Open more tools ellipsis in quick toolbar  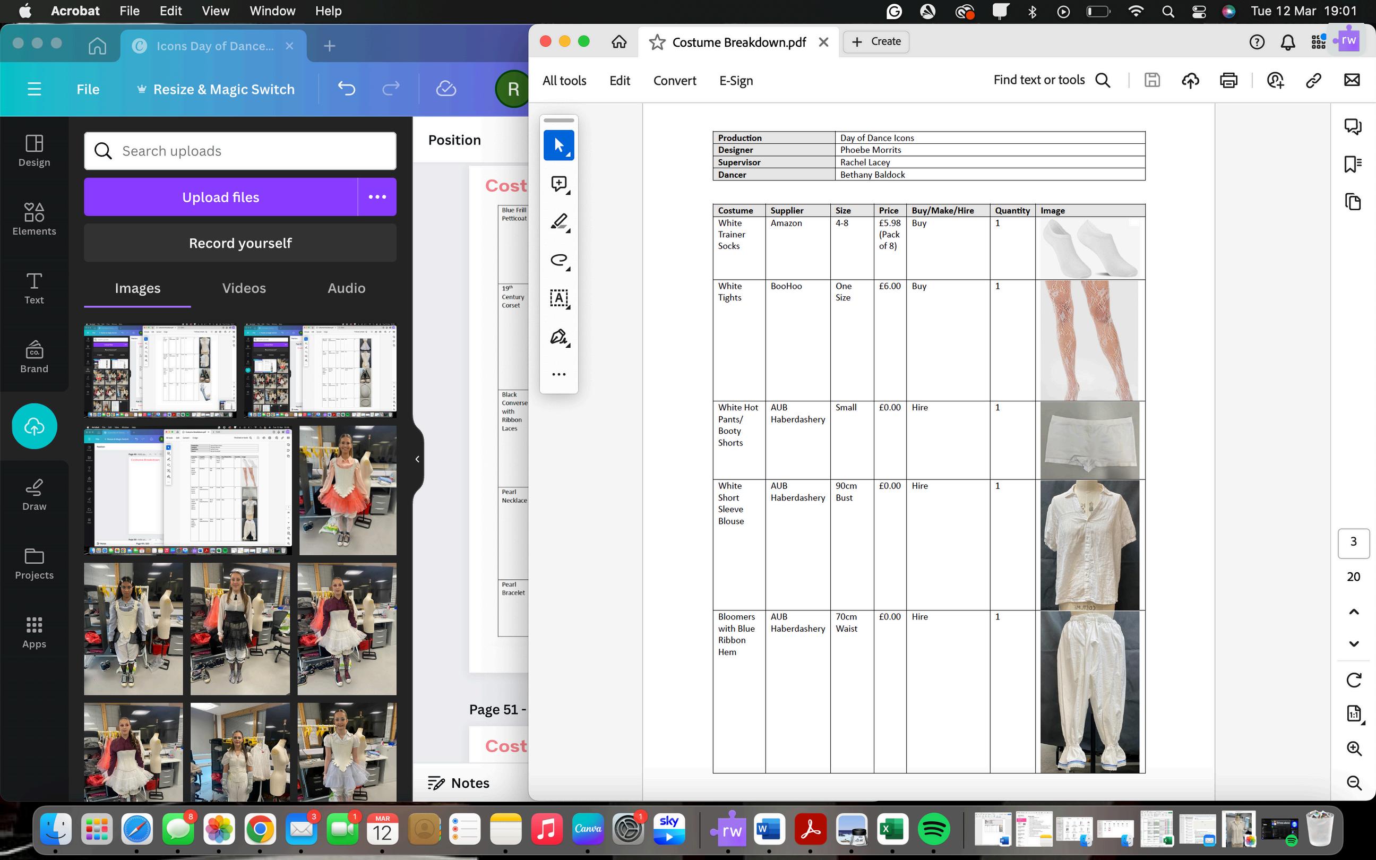(559, 374)
